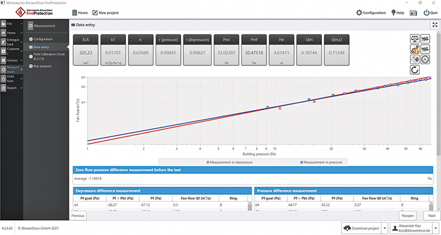Click the cloud icon on Download project
Viewport: 441px width, 235px height.
coord(348,228)
